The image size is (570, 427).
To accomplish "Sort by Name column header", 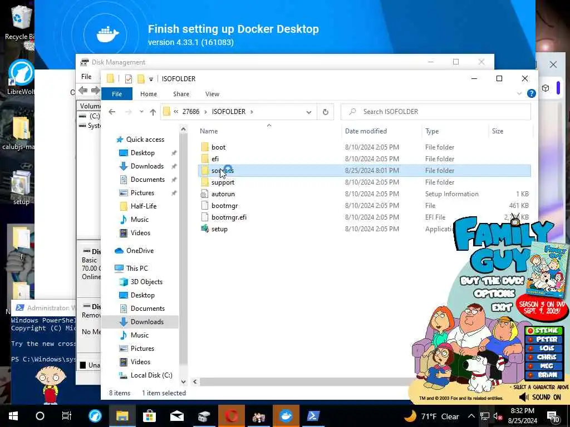I will [x=208, y=131].
